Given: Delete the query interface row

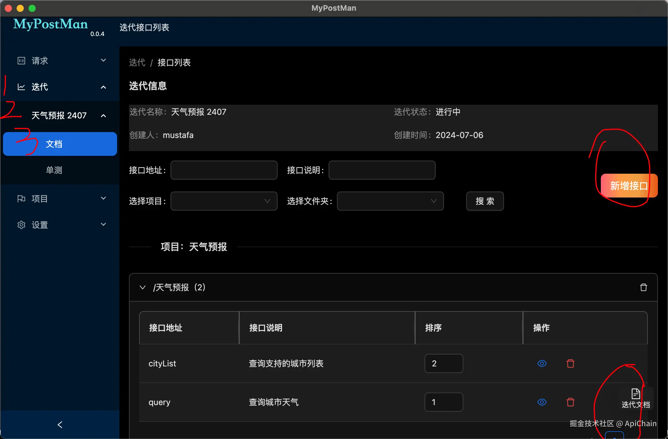Looking at the screenshot, I should (570, 402).
